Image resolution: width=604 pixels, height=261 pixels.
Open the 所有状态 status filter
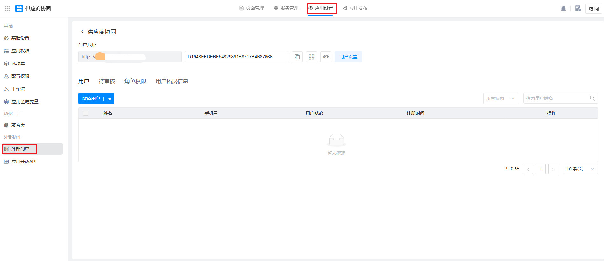(x=501, y=98)
